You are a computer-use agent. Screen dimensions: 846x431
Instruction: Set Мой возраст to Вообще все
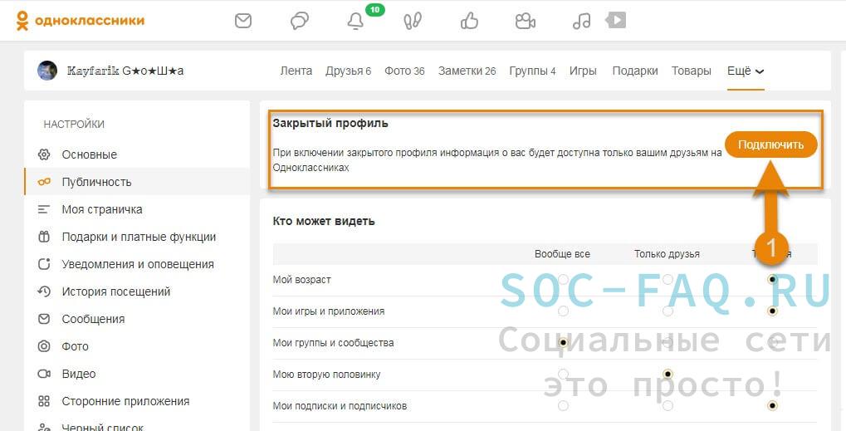coord(563,279)
